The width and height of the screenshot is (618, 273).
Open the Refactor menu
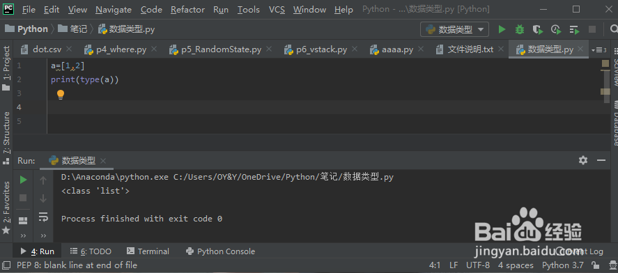[x=187, y=10]
